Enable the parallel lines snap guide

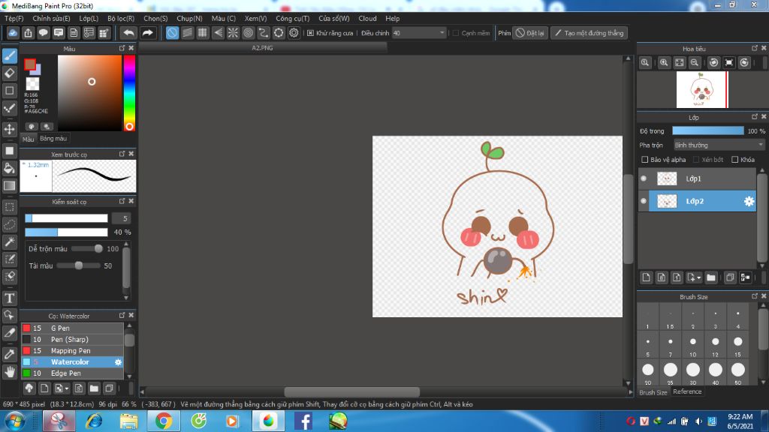click(x=187, y=33)
